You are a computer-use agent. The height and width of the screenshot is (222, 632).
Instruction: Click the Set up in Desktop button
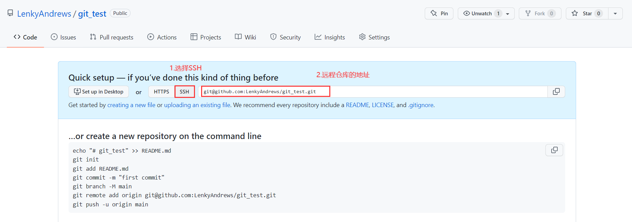99,92
